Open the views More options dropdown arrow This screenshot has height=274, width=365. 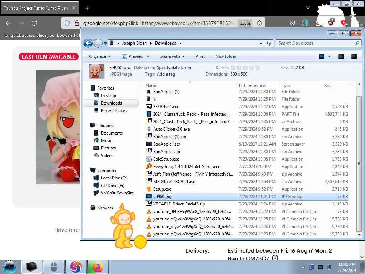(x=329, y=56)
